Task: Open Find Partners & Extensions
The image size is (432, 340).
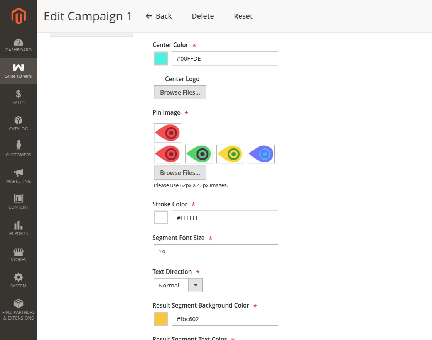Action: pos(18,309)
